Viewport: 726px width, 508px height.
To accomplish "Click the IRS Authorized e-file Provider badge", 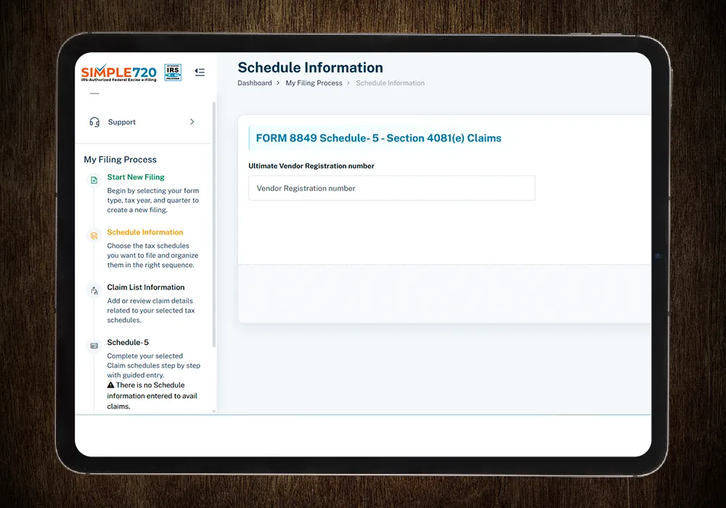I will click(x=173, y=73).
